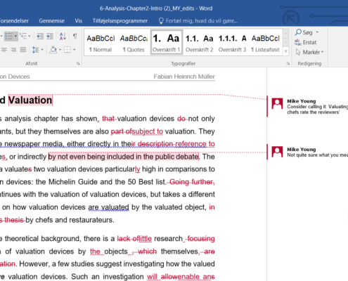Apply the Overskrift 2 style
Viewport: 348px width, 281px height.
pyautogui.click(x=200, y=43)
